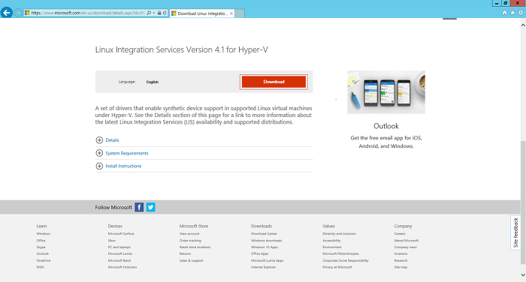Open a new blank tab
This screenshot has height=282, width=526.
[x=240, y=13]
